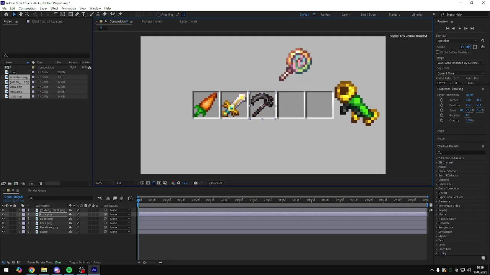Open parent dropdown for kuku.png layer
Screen dimensions: 490x275
tap(120, 219)
